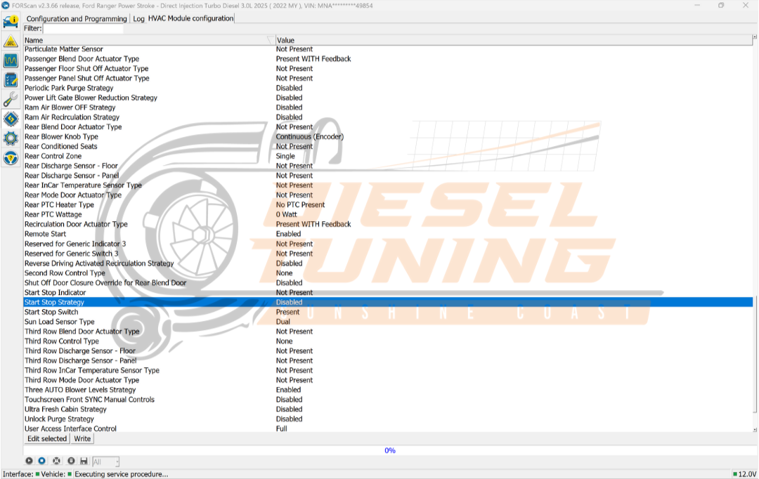This screenshot has height=479, width=759.
Task: Select the Start Stop Switch row
Action: (388, 312)
